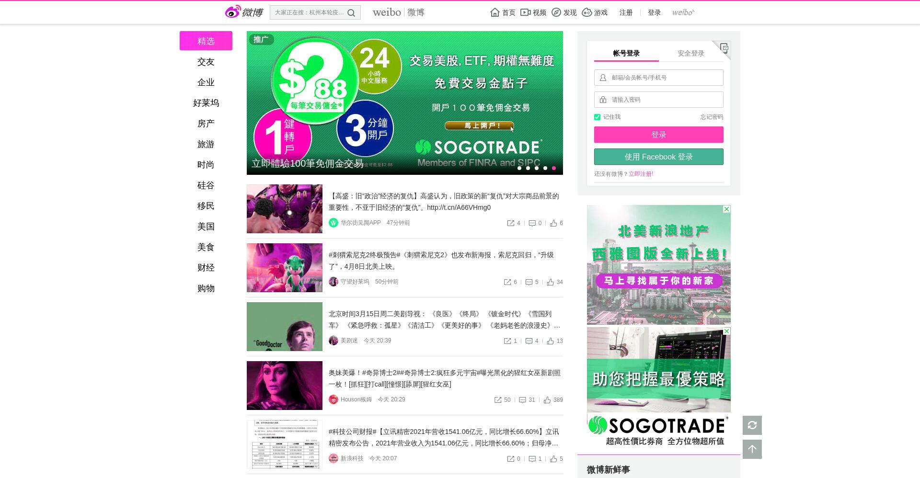Click 守望好莱坞 avatar

(333, 282)
